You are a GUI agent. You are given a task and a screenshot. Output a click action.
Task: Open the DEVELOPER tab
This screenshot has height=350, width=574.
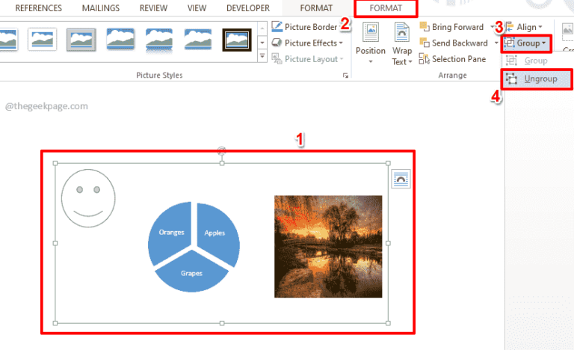point(248,8)
